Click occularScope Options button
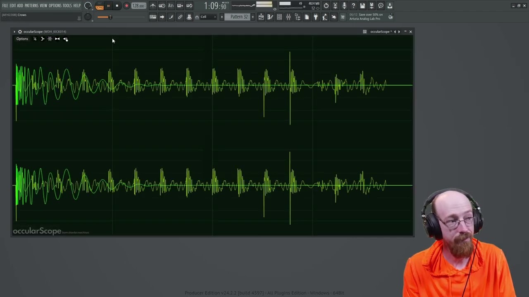 (x=22, y=39)
